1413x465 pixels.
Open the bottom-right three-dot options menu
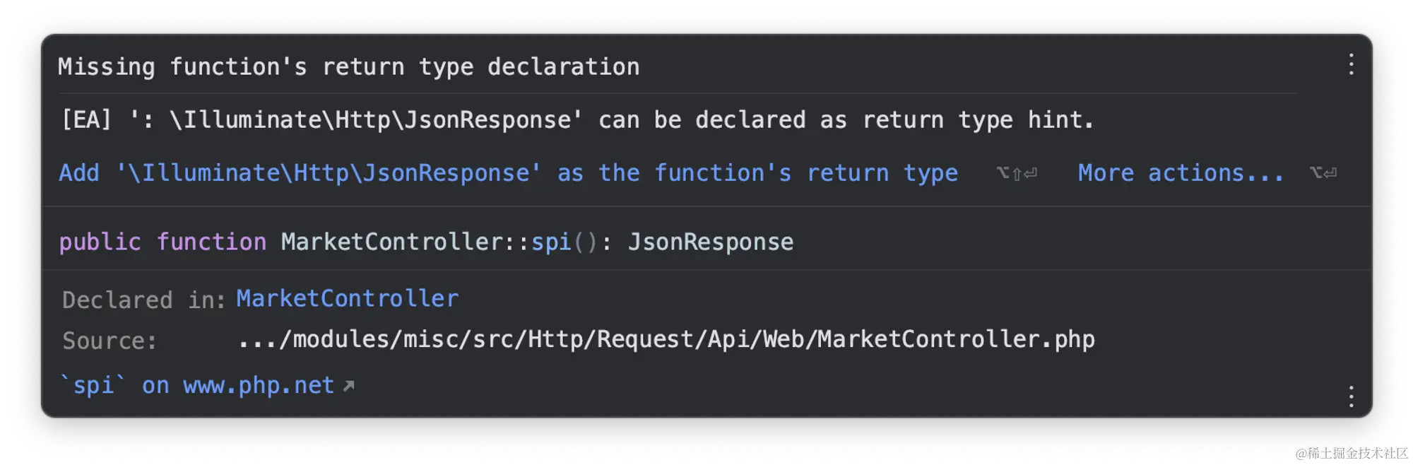pyautogui.click(x=1351, y=396)
